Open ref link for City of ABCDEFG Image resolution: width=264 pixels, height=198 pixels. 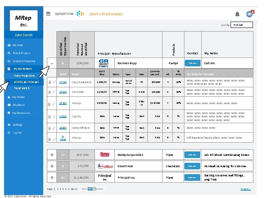point(63,82)
